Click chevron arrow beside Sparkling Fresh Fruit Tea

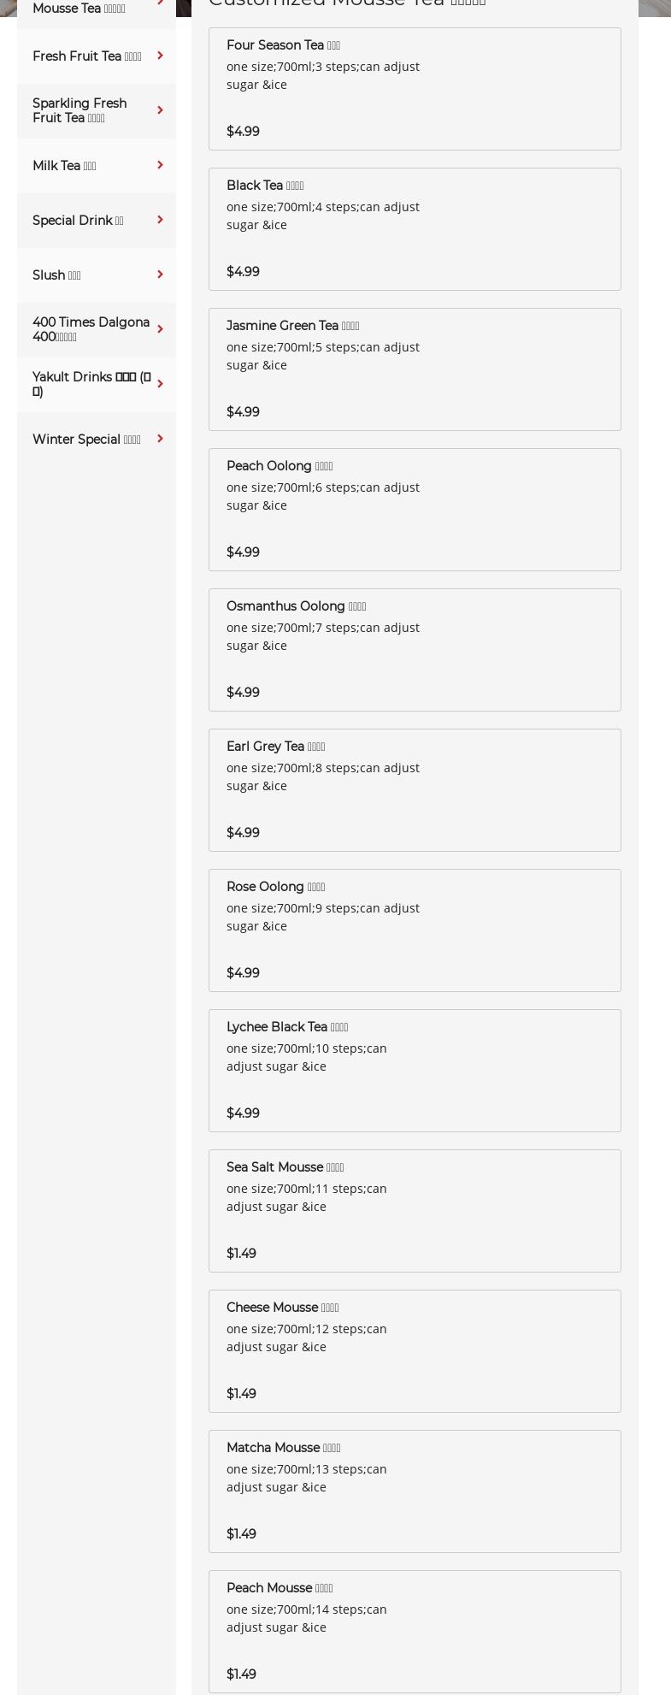(160, 110)
